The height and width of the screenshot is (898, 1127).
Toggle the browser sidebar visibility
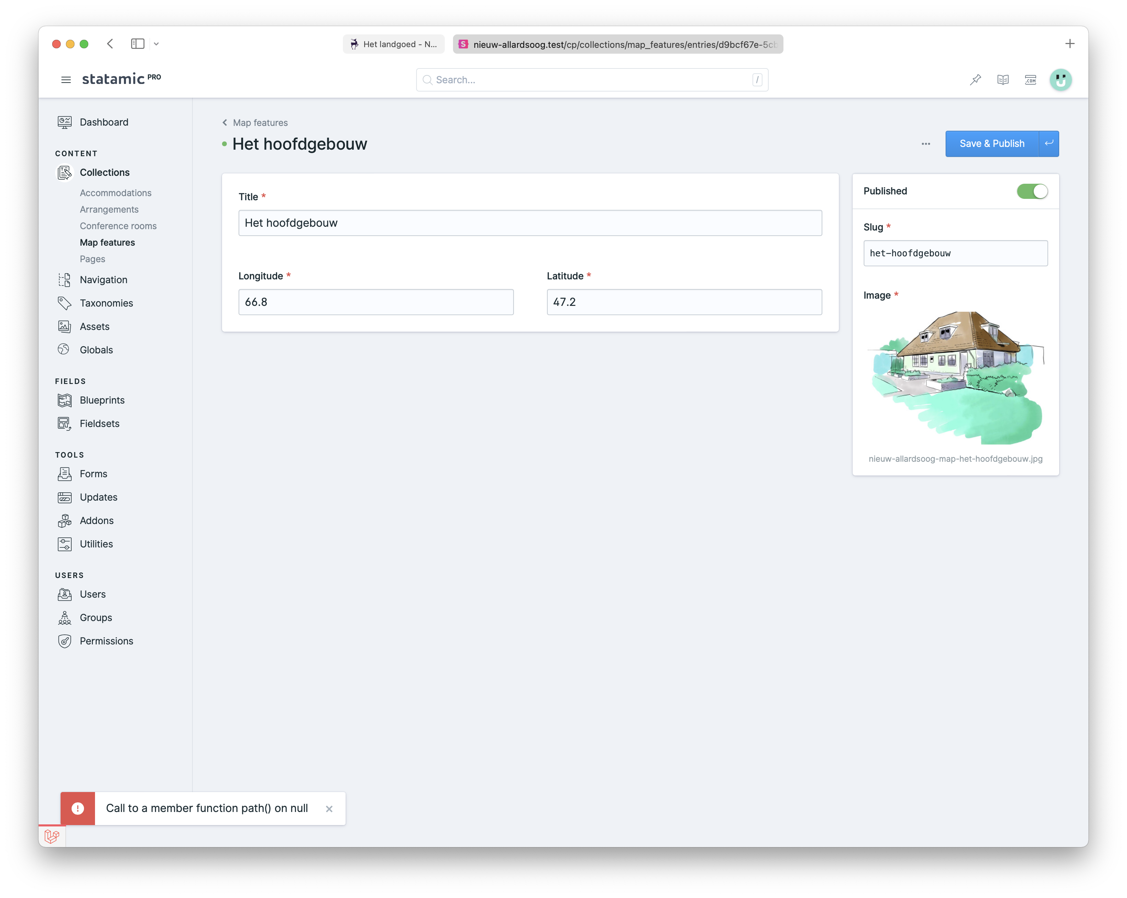(x=137, y=44)
